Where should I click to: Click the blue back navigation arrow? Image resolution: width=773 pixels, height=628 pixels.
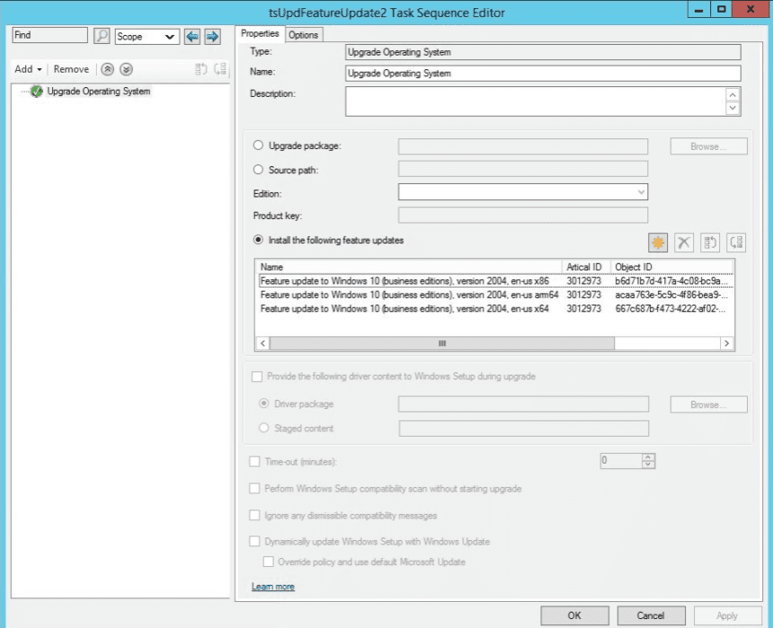(190, 36)
